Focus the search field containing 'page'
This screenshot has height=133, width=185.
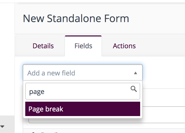(83, 91)
